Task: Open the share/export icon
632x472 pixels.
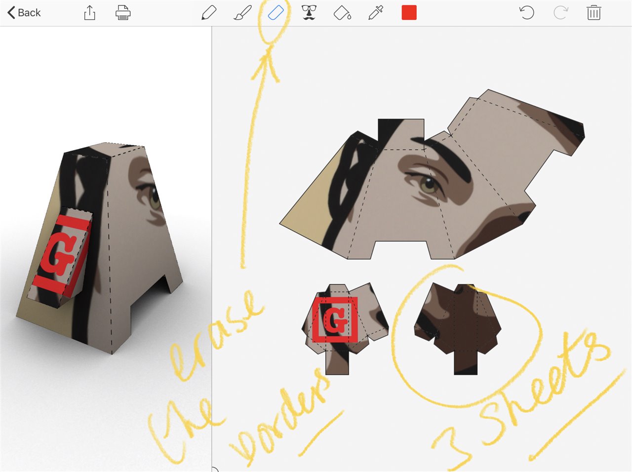Action: [x=89, y=13]
